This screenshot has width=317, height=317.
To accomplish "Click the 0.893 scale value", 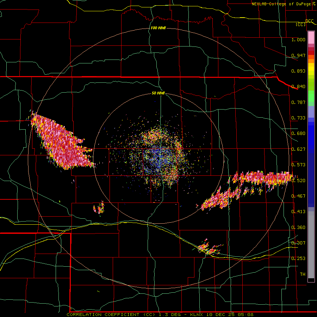I will (298, 71).
